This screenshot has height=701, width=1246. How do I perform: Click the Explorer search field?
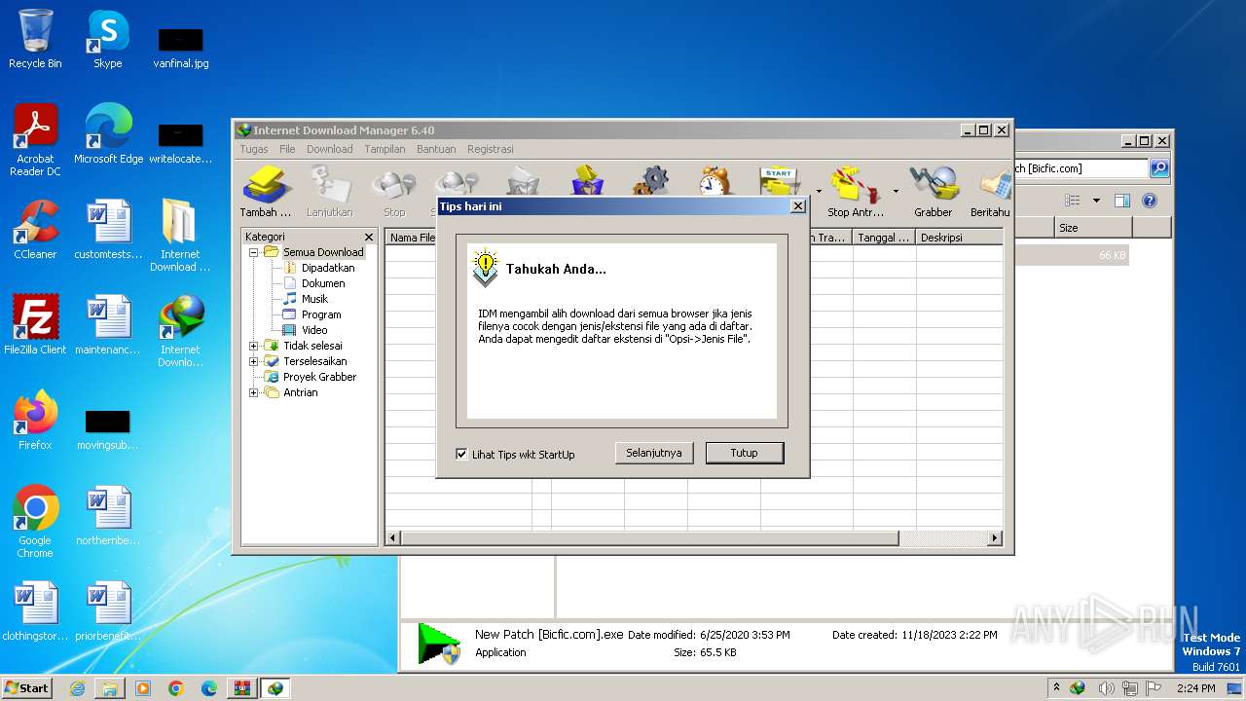coord(1081,168)
